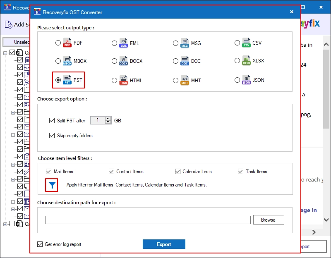This screenshot has width=331, height=258.
Task: Click the orange MHT format icon
Action: point(185,80)
